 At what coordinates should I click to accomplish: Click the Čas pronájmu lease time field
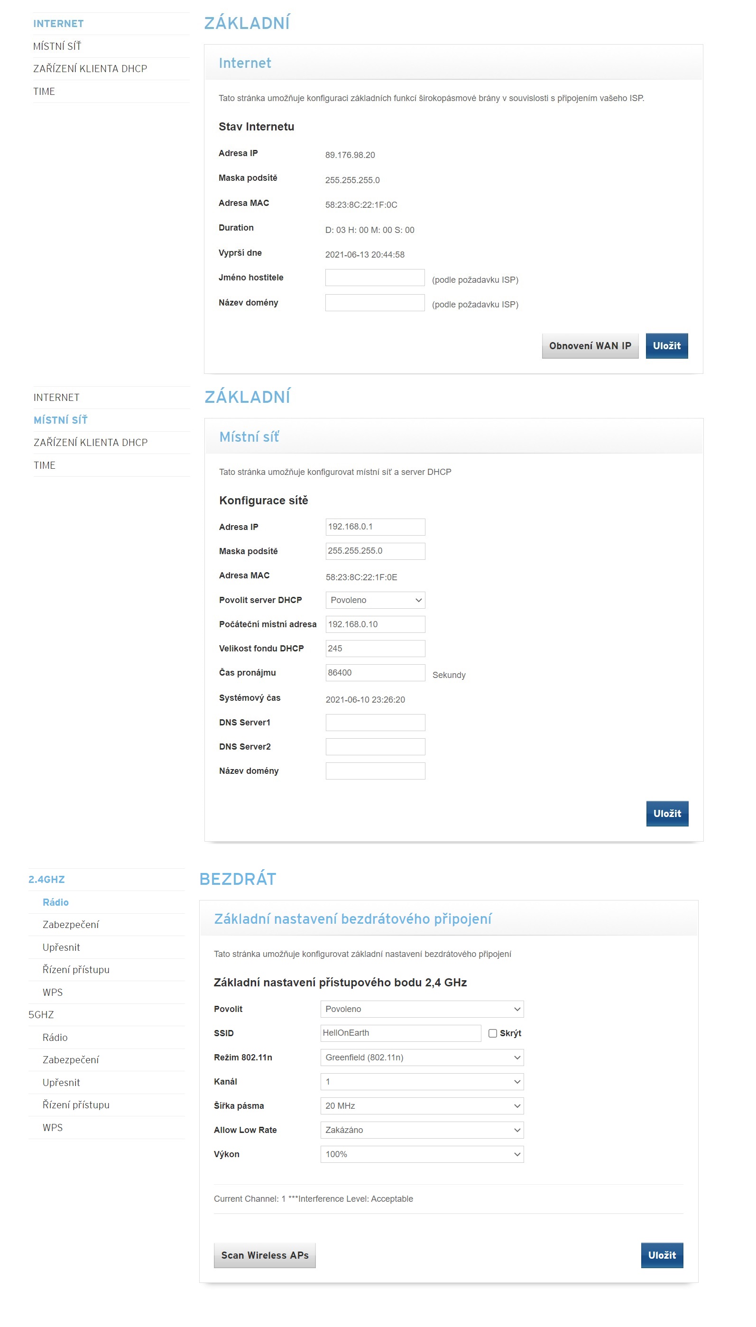click(375, 673)
